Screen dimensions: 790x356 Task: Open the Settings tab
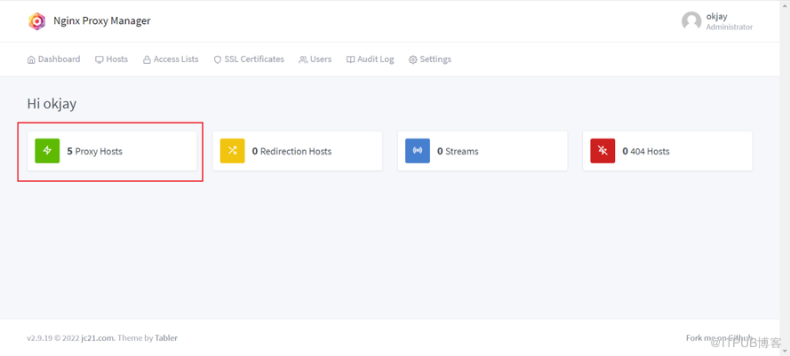(x=430, y=59)
